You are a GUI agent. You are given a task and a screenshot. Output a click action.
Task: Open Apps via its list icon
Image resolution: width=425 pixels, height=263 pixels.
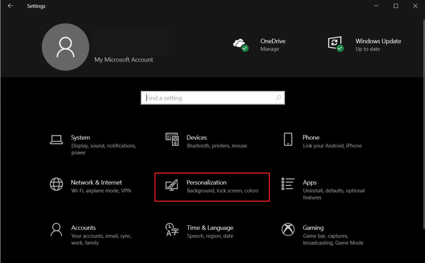pos(288,184)
